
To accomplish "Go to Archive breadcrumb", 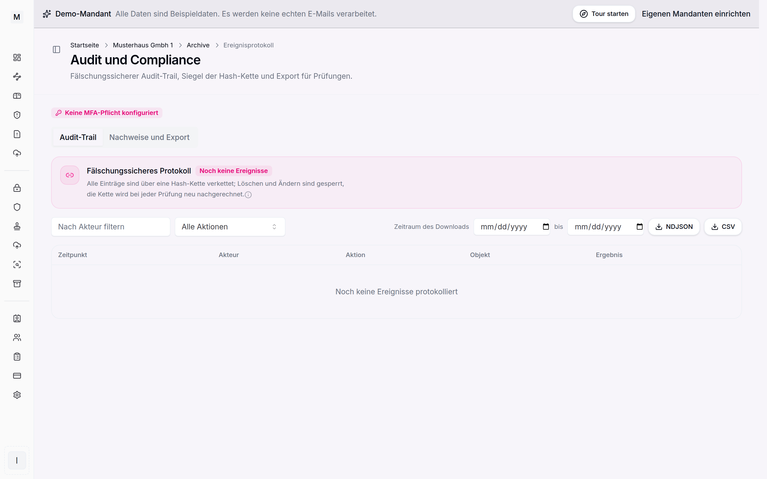I will (198, 45).
